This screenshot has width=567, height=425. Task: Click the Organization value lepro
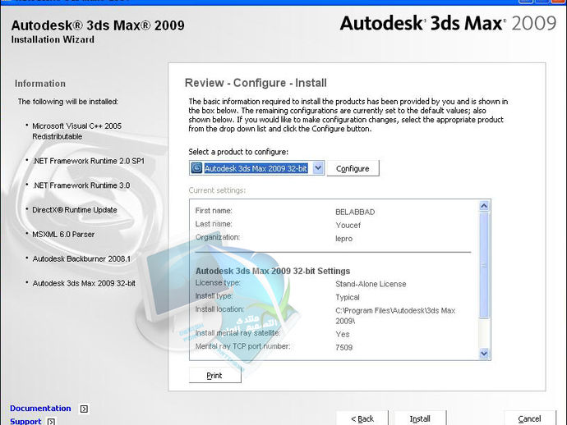point(343,239)
